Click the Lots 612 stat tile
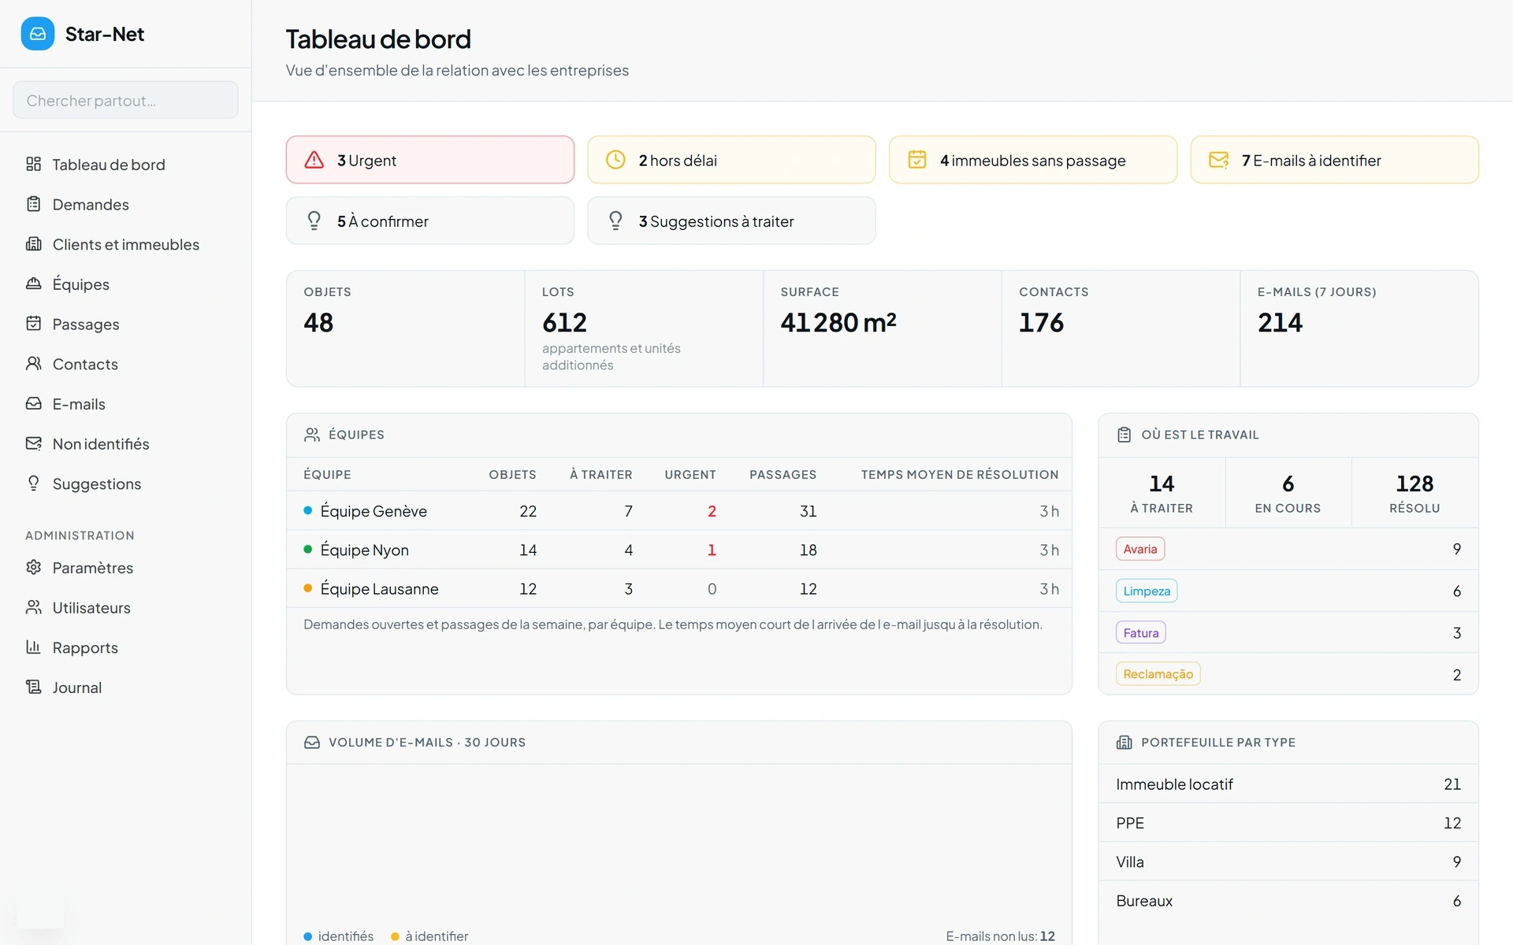This screenshot has height=945, width=1513. (x=644, y=328)
